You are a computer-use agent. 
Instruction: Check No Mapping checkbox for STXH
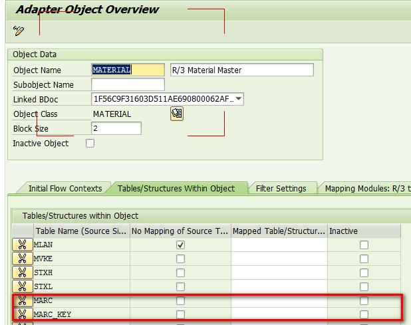tap(180, 272)
